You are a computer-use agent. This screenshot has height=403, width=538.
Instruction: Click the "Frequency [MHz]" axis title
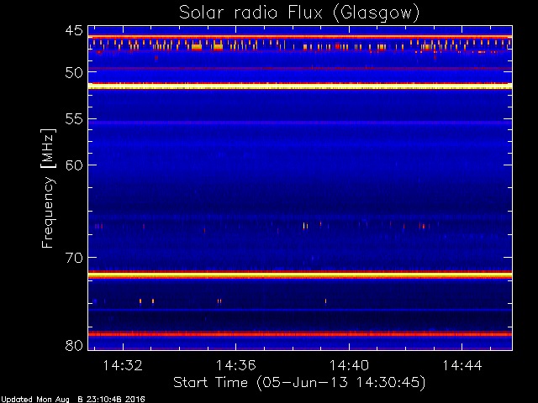click(x=48, y=188)
